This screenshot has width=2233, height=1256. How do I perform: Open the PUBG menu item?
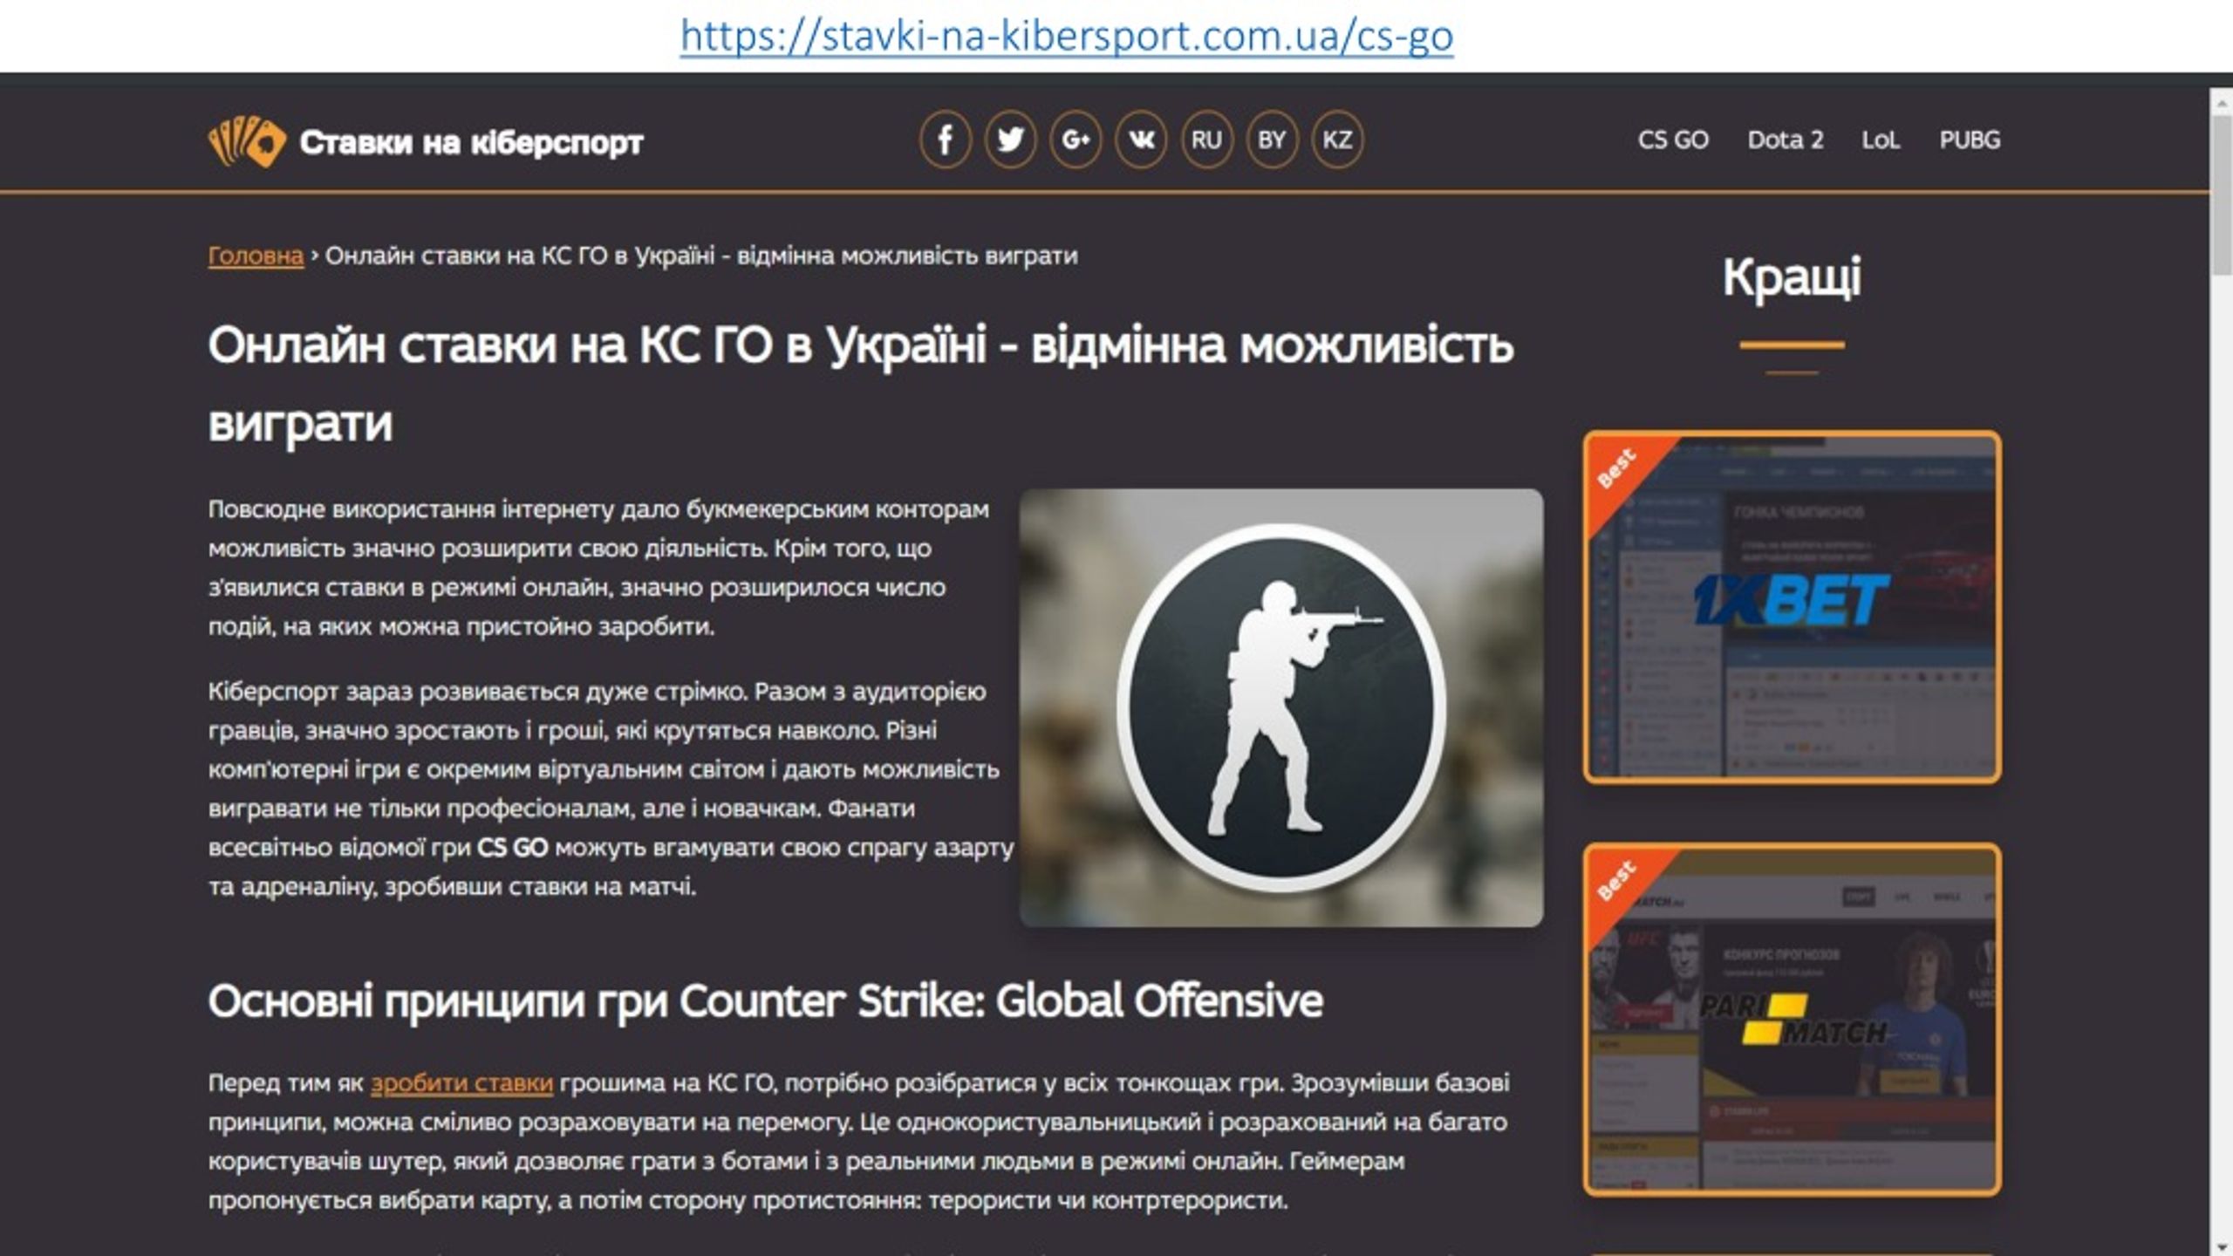point(1970,140)
